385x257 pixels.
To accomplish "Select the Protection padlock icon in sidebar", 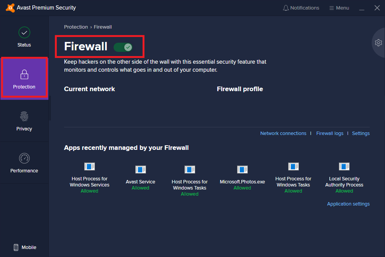I will pos(24,76).
